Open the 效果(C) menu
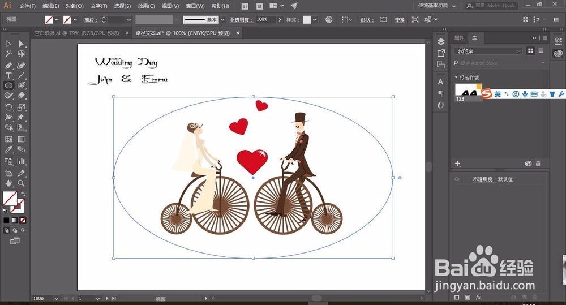Image resolution: width=566 pixels, height=305 pixels. point(146,6)
